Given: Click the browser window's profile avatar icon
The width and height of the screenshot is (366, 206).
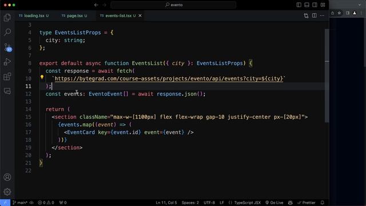Looking at the screenshot, I should coord(355,13).
